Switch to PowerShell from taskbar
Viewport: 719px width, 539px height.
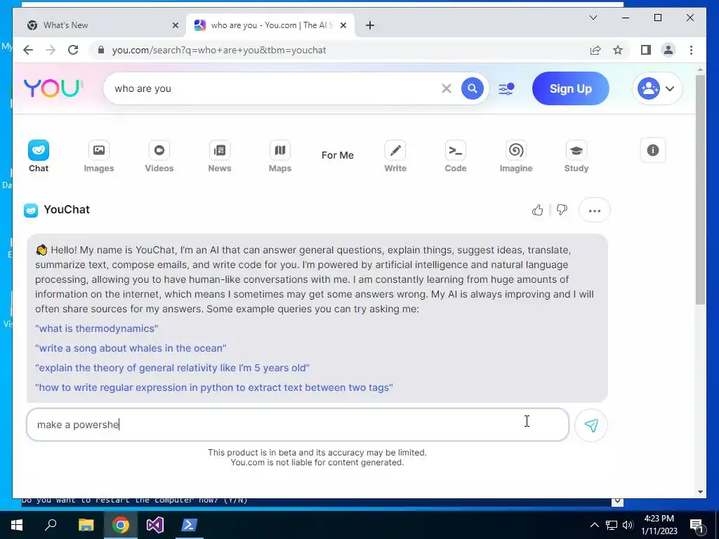(x=190, y=525)
